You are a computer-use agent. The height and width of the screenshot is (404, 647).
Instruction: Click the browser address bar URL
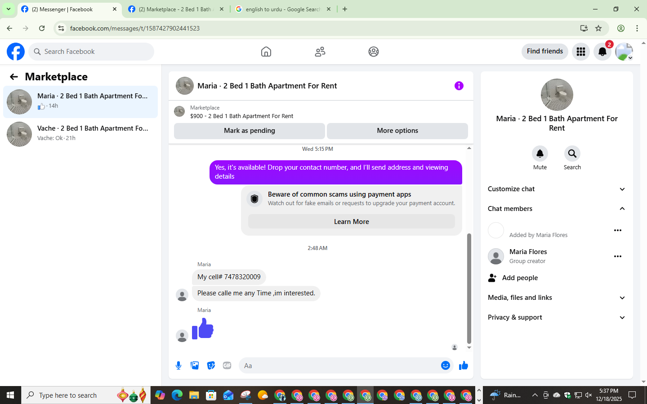(x=135, y=28)
